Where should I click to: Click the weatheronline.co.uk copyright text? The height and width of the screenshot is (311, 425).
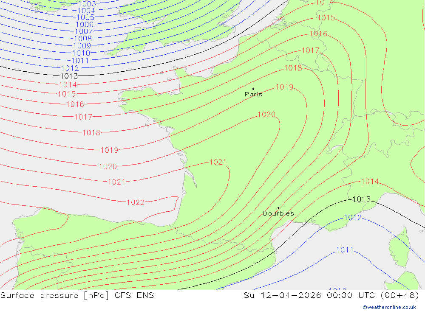tap(389, 307)
